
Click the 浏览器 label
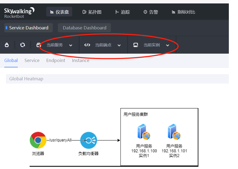38,153
